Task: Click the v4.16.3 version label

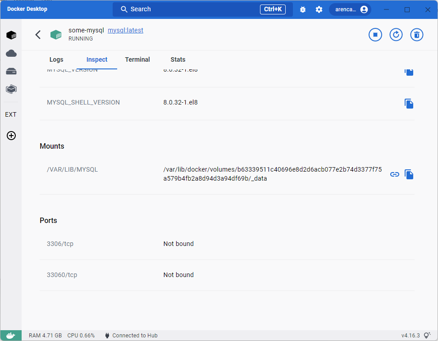Action: [411, 336]
